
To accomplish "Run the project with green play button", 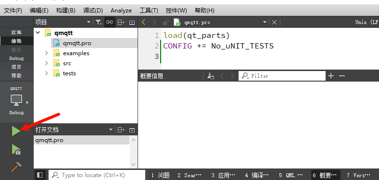I will click(16, 131).
